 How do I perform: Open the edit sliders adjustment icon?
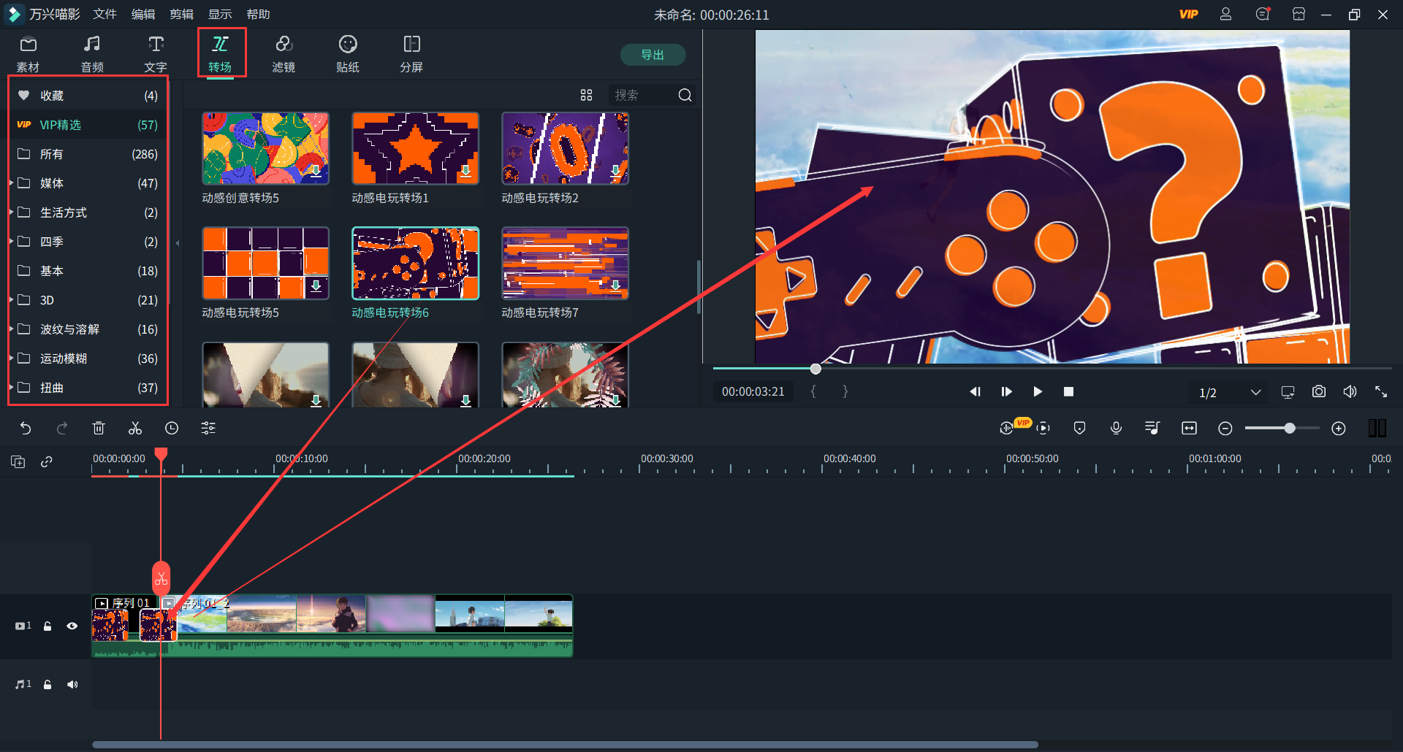pos(208,429)
